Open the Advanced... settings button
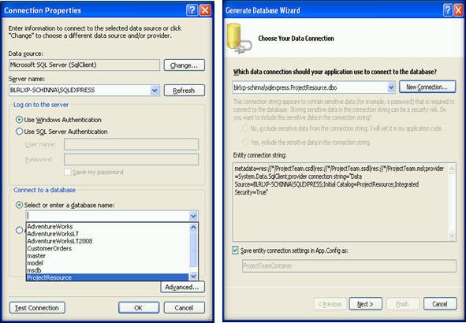466x323 pixels. [182, 287]
